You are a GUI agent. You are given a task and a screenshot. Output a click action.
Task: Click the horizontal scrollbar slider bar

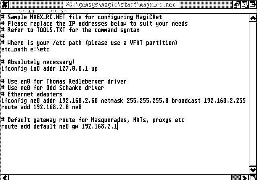coord(120,178)
